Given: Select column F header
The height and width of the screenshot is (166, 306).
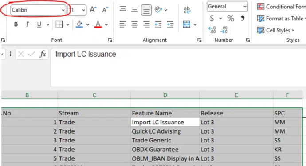Looking at the screenshot, I should click(x=288, y=95).
